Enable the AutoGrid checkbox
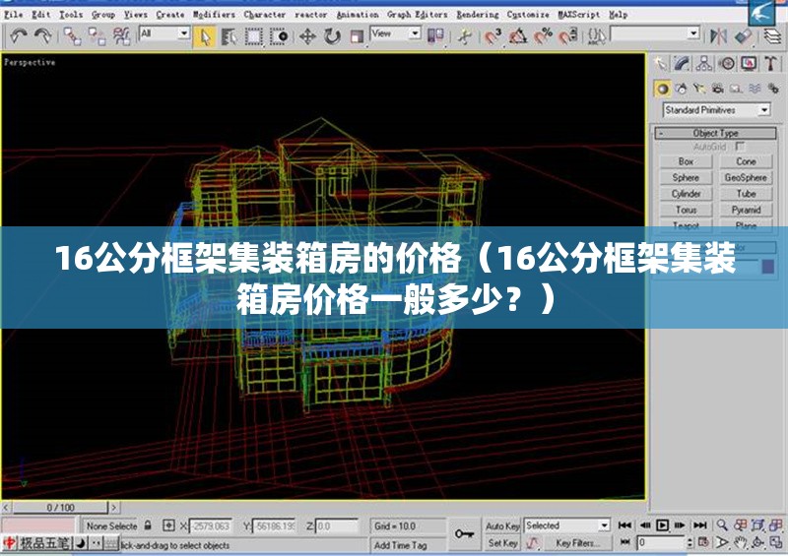The image size is (788, 556). coord(741,147)
